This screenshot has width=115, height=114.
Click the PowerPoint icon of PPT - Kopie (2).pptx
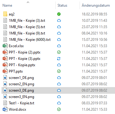5,52
